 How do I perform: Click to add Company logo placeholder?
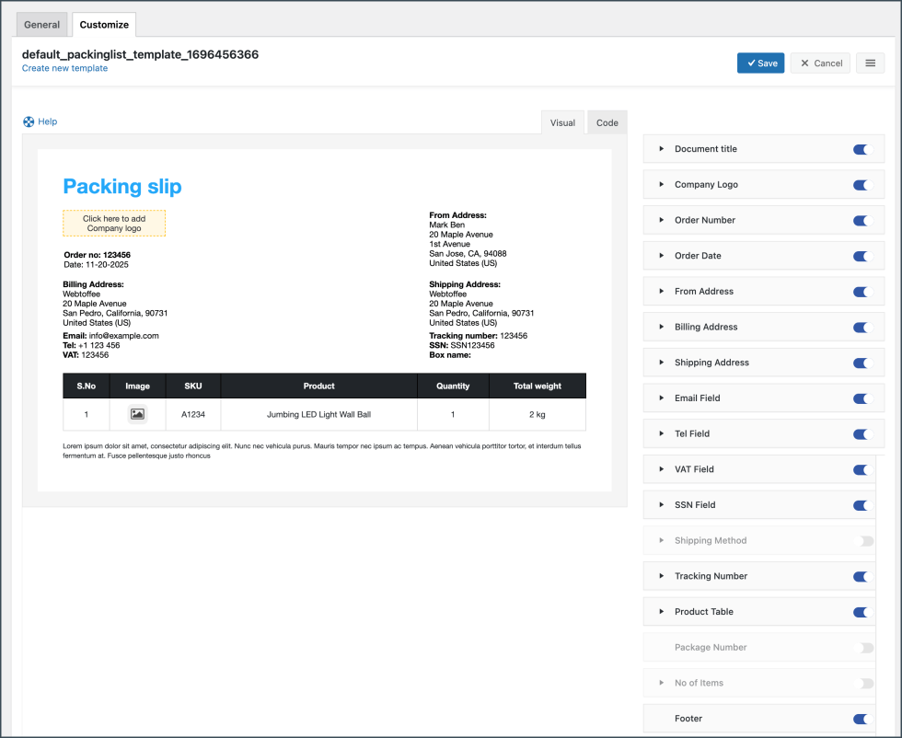pyautogui.click(x=114, y=224)
